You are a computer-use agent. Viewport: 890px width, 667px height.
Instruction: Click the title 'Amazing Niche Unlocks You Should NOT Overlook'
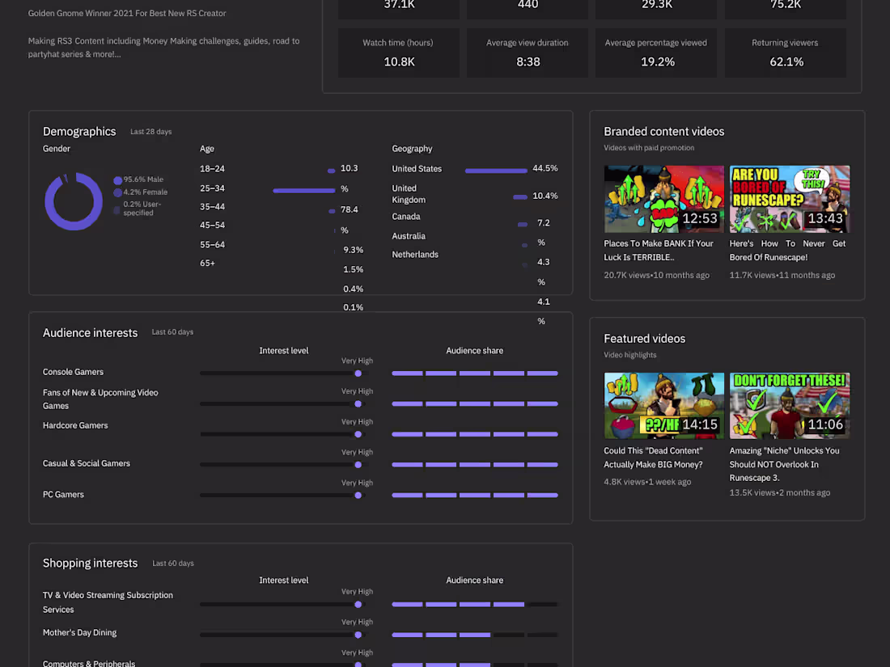coord(785,464)
